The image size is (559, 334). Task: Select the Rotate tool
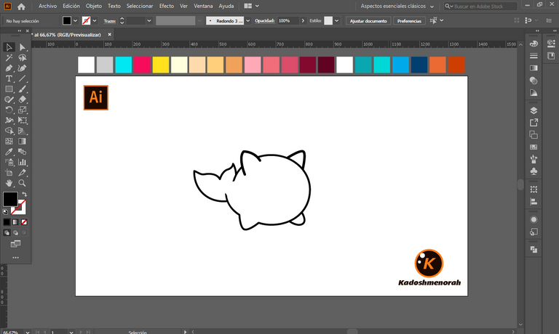(x=9, y=110)
